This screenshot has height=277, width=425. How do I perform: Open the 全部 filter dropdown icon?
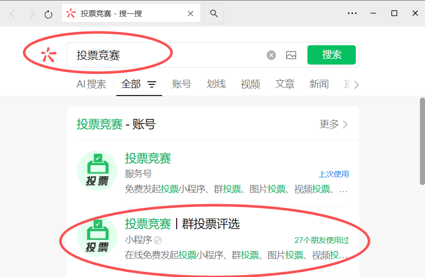152,84
